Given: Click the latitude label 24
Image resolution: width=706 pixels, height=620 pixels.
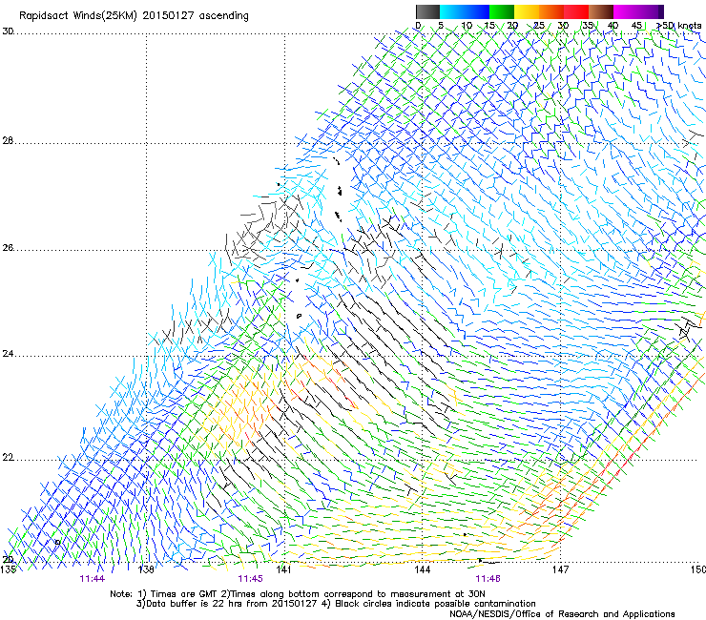Looking at the screenshot, I should coord(8,354).
